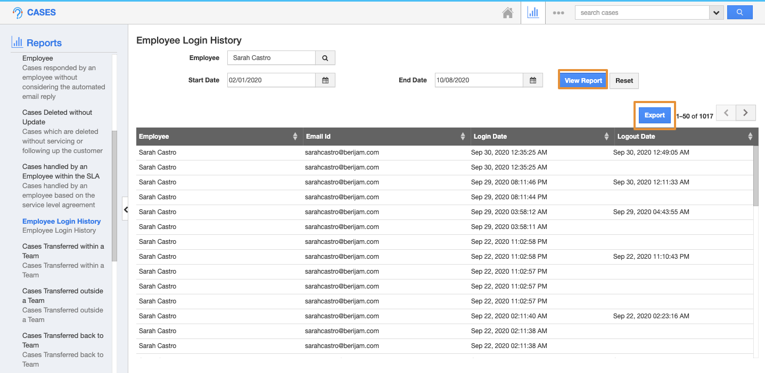
Task: Select Cases Transferred within a Team report
Action: [63, 251]
